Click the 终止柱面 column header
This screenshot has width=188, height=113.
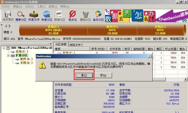[x=171, y=49]
